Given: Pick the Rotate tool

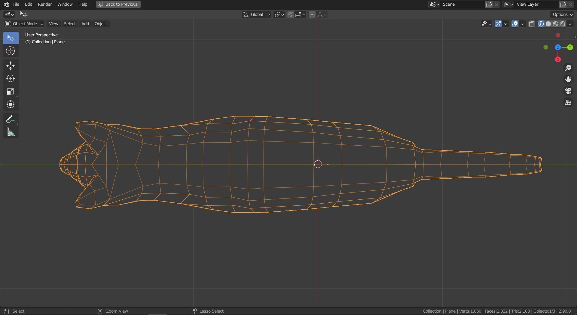Looking at the screenshot, I should coord(11,79).
